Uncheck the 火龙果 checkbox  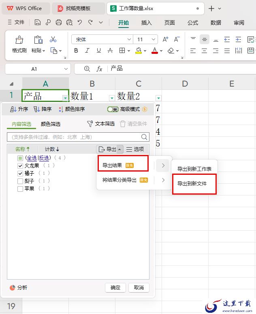(x=20, y=165)
